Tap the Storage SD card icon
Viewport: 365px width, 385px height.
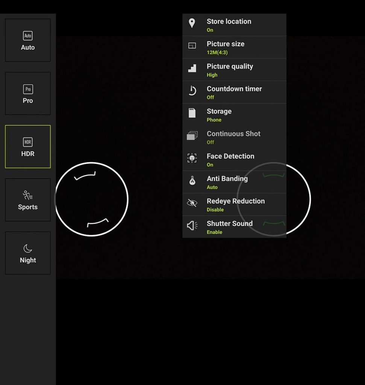click(x=192, y=113)
